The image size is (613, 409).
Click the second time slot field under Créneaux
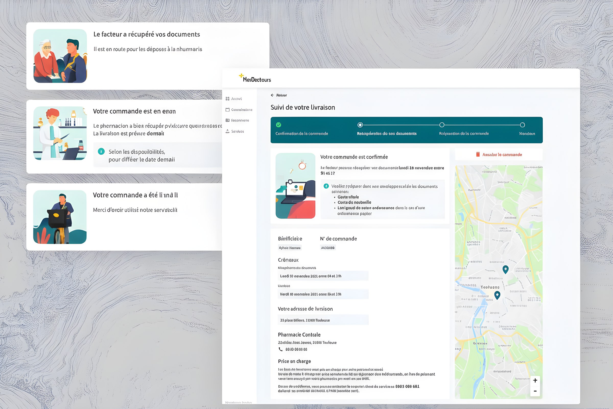tap(323, 294)
